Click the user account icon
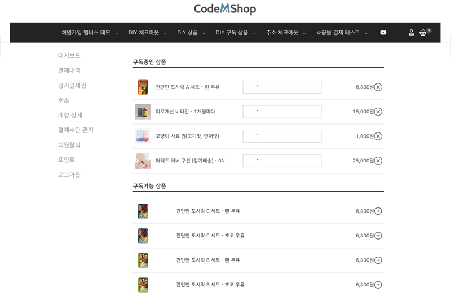 click(411, 33)
